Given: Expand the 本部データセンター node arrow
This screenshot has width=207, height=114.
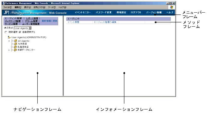Looking at the screenshot, I should click(9, 50).
